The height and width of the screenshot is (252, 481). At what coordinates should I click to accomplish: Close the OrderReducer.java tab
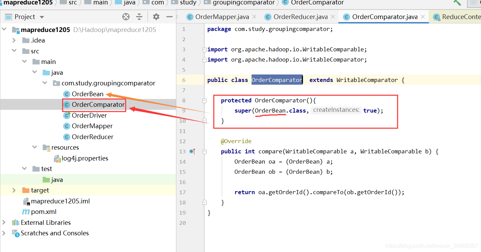click(x=333, y=16)
